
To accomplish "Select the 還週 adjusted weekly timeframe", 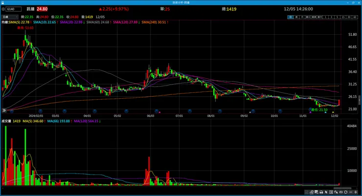I will [x=314, y=17].
